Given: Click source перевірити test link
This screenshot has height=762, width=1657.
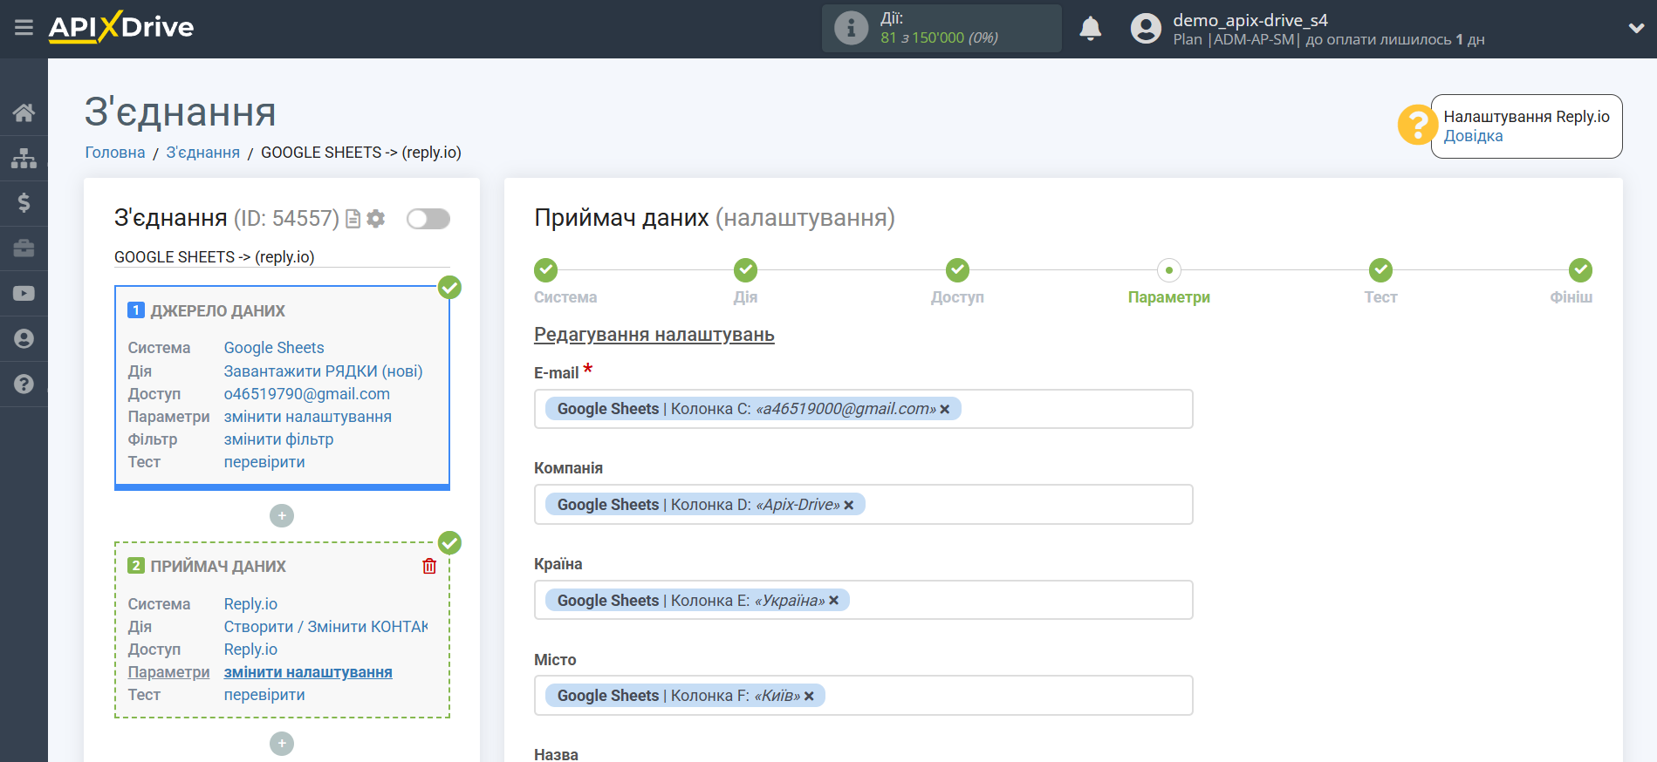Looking at the screenshot, I should pos(264,462).
